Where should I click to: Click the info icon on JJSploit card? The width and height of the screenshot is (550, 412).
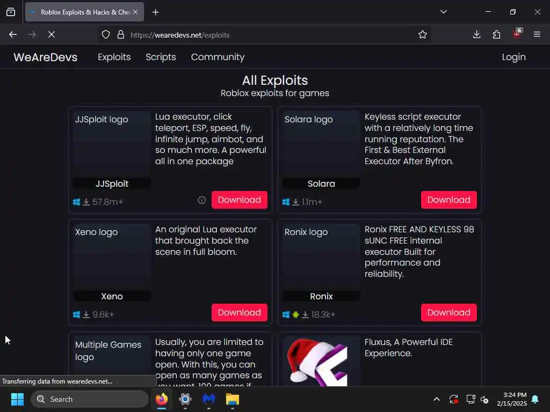click(202, 200)
